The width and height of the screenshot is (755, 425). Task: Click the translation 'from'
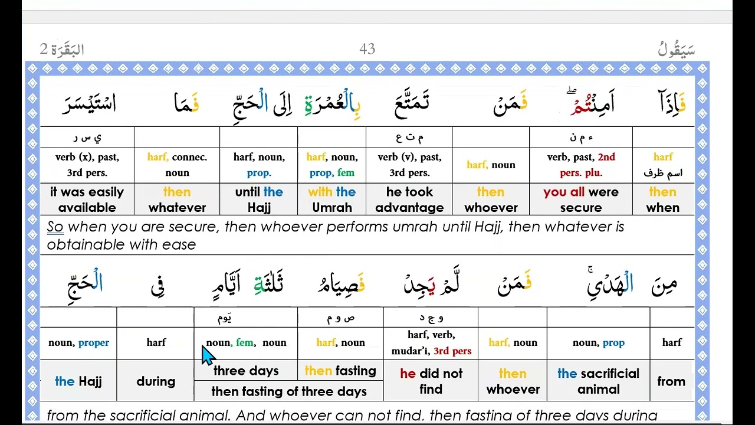pyautogui.click(x=672, y=381)
